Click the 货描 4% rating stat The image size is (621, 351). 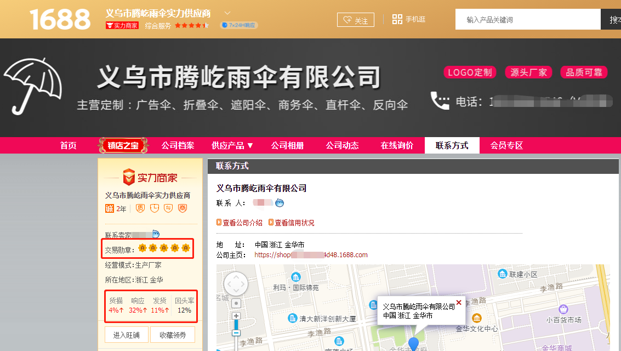coord(116,305)
